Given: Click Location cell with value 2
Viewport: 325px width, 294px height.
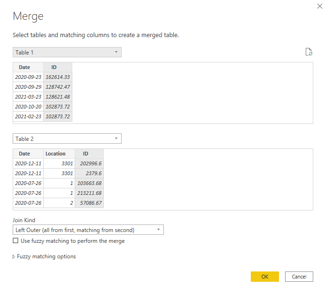Looking at the screenshot, I should [x=59, y=203].
